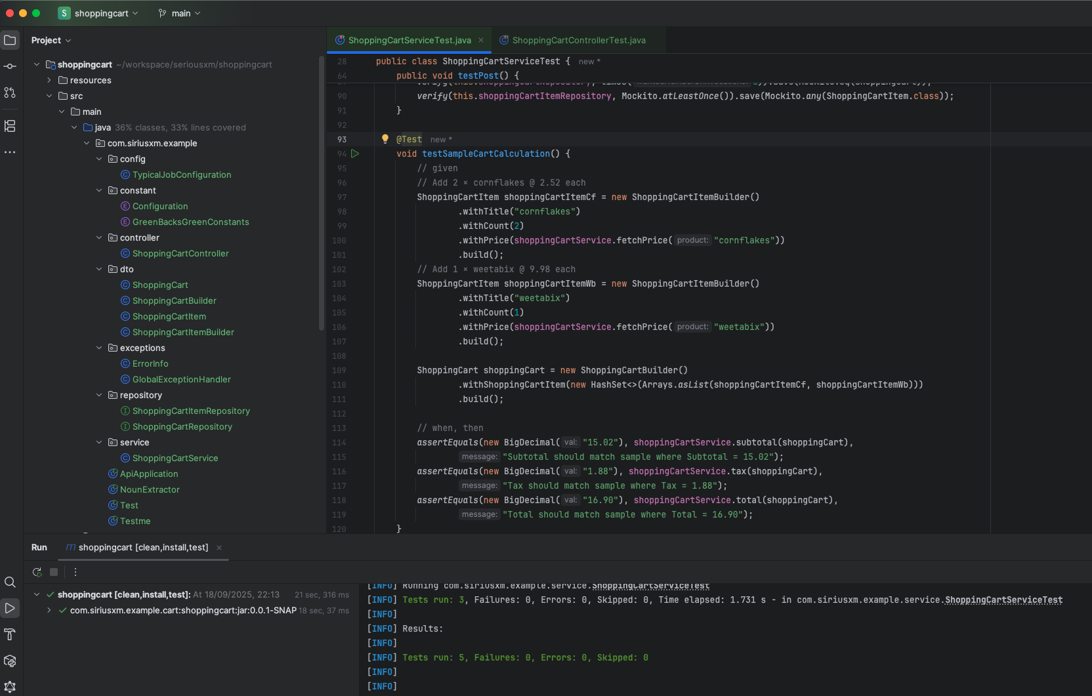Expand the shoppingcart jar build node
This screenshot has width=1092, height=696.
(x=48, y=610)
